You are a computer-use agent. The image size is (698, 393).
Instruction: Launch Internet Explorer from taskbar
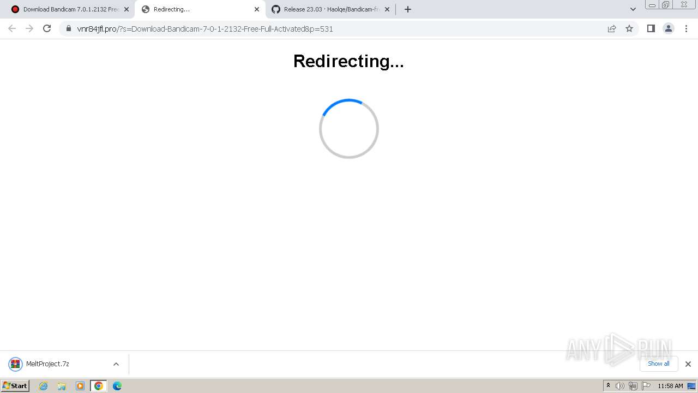click(44, 386)
